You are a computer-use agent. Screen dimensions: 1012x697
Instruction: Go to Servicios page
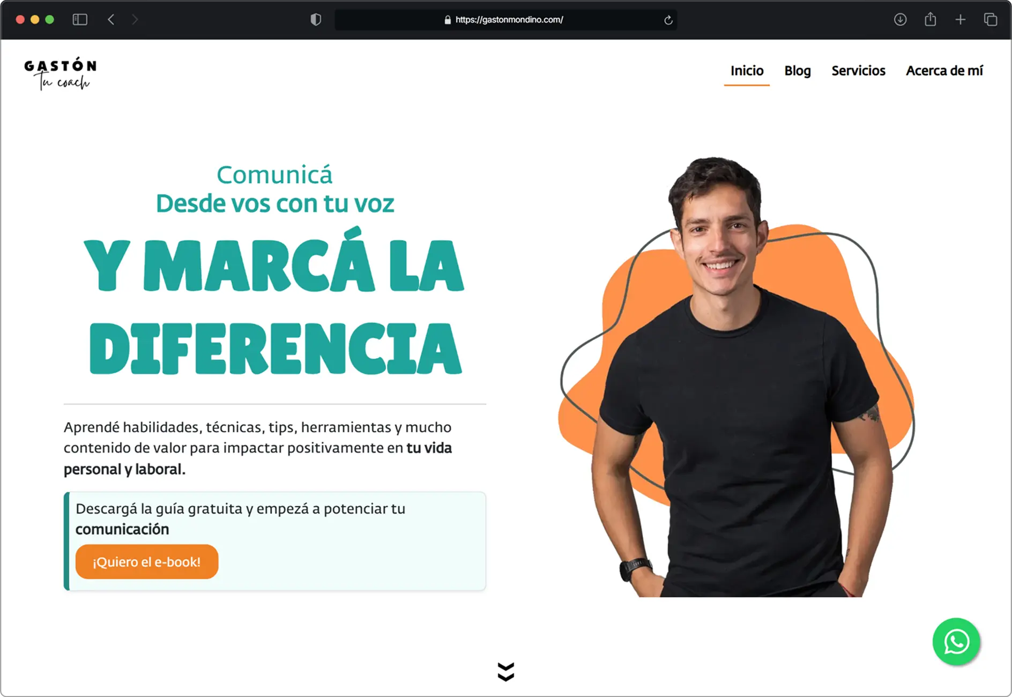click(858, 71)
